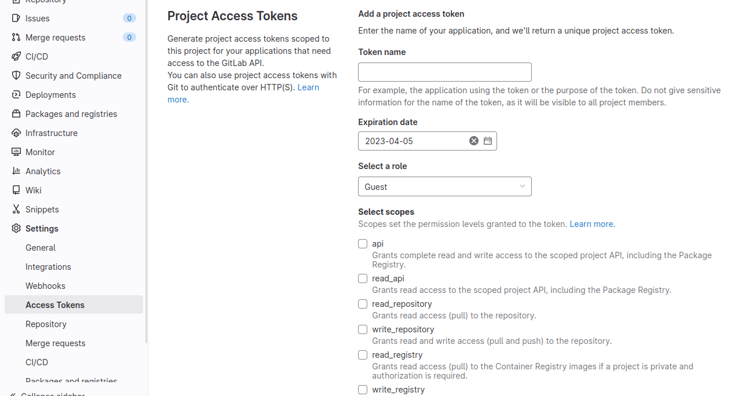Click the Security and Compliance shield icon

[x=16, y=76]
